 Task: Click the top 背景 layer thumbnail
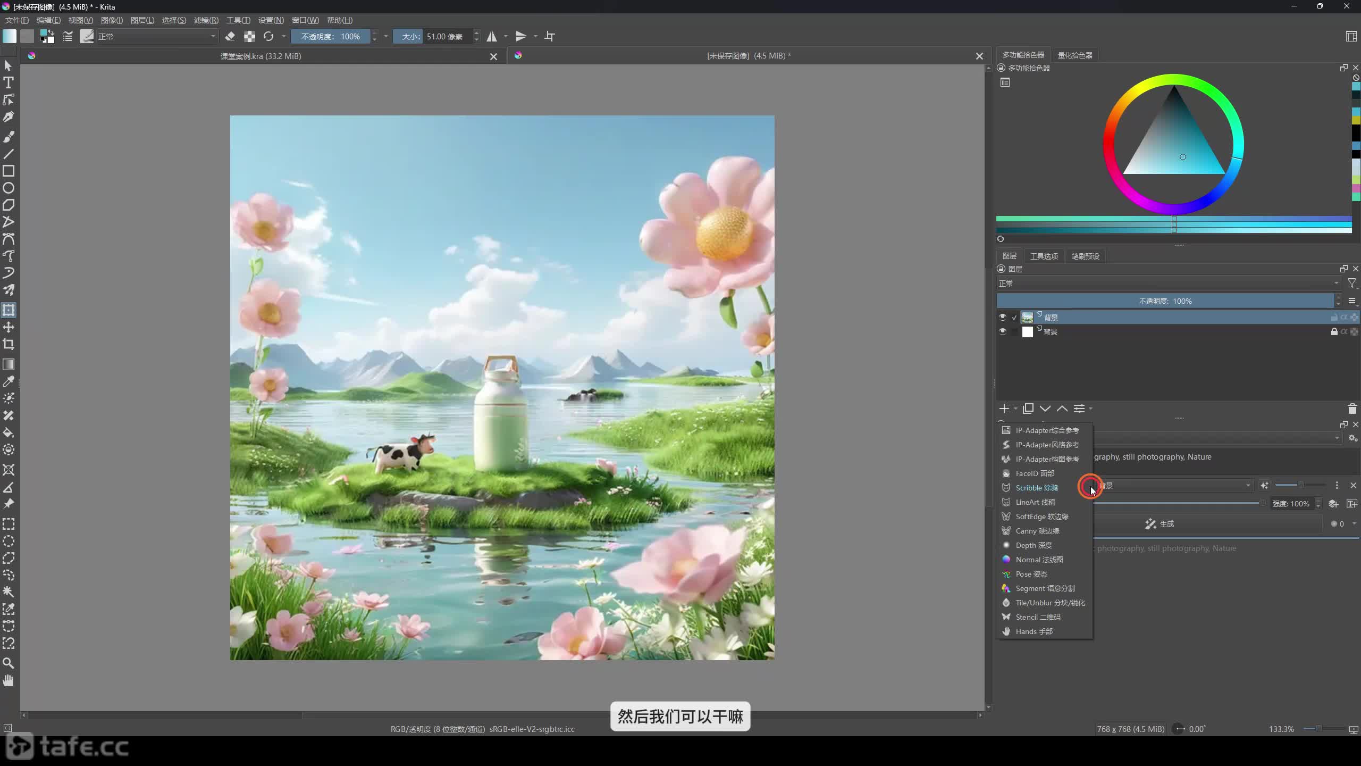pyautogui.click(x=1028, y=317)
